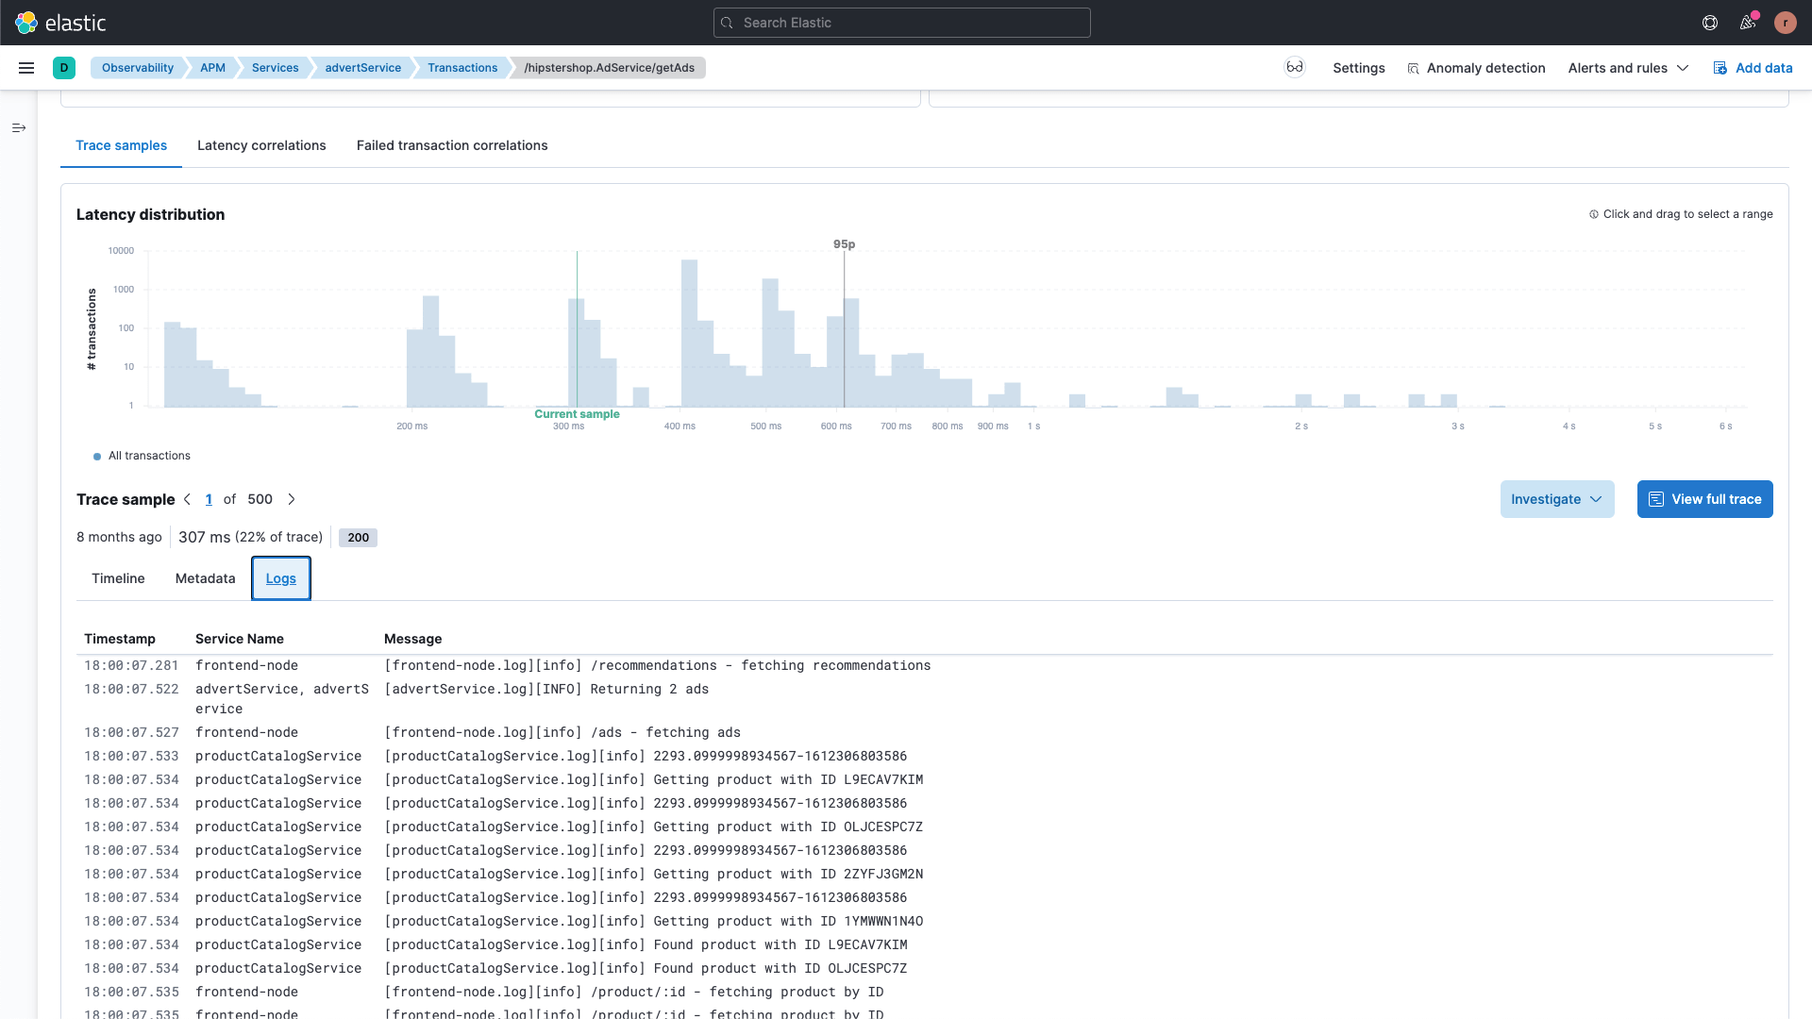The width and height of the screenshot is (1812, 1019).
Task: Click the Service Name column header
Action: [240, 639]
